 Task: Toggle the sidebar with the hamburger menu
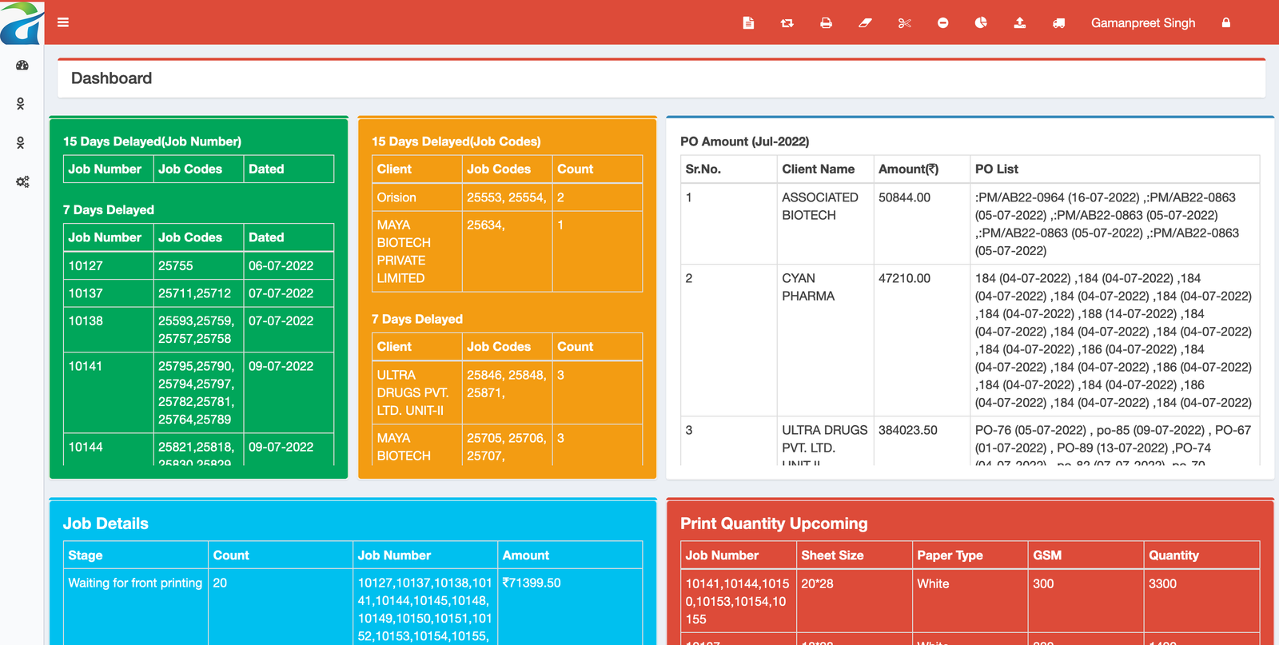point(63,22)
